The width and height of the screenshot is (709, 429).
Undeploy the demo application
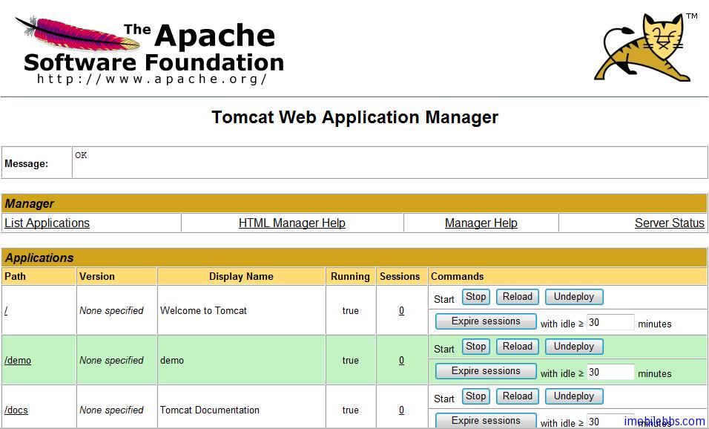click(x=573, y=347)
